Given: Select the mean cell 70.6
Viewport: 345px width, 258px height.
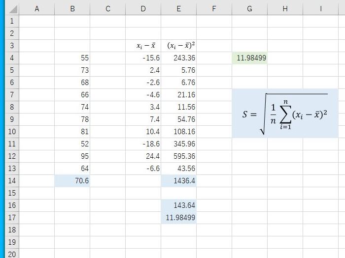Looking at the screenshot, I should (x=72, y=181).
